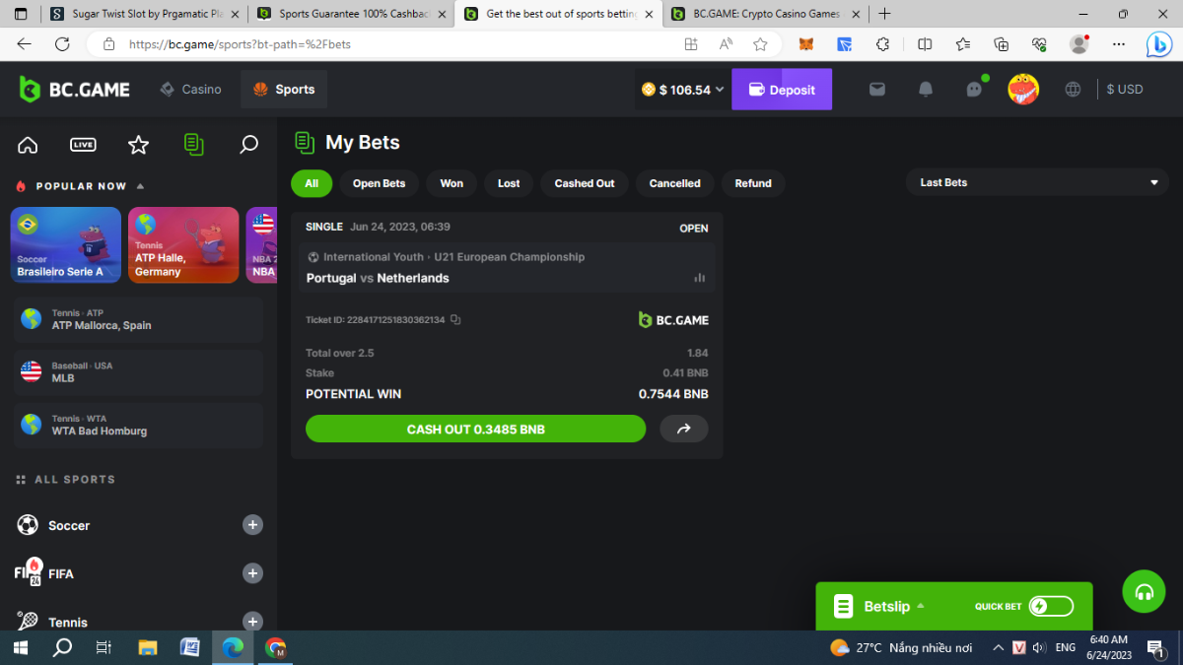Open the notifications bell icon
This screenshot has width=1183, height=665.
925,90
